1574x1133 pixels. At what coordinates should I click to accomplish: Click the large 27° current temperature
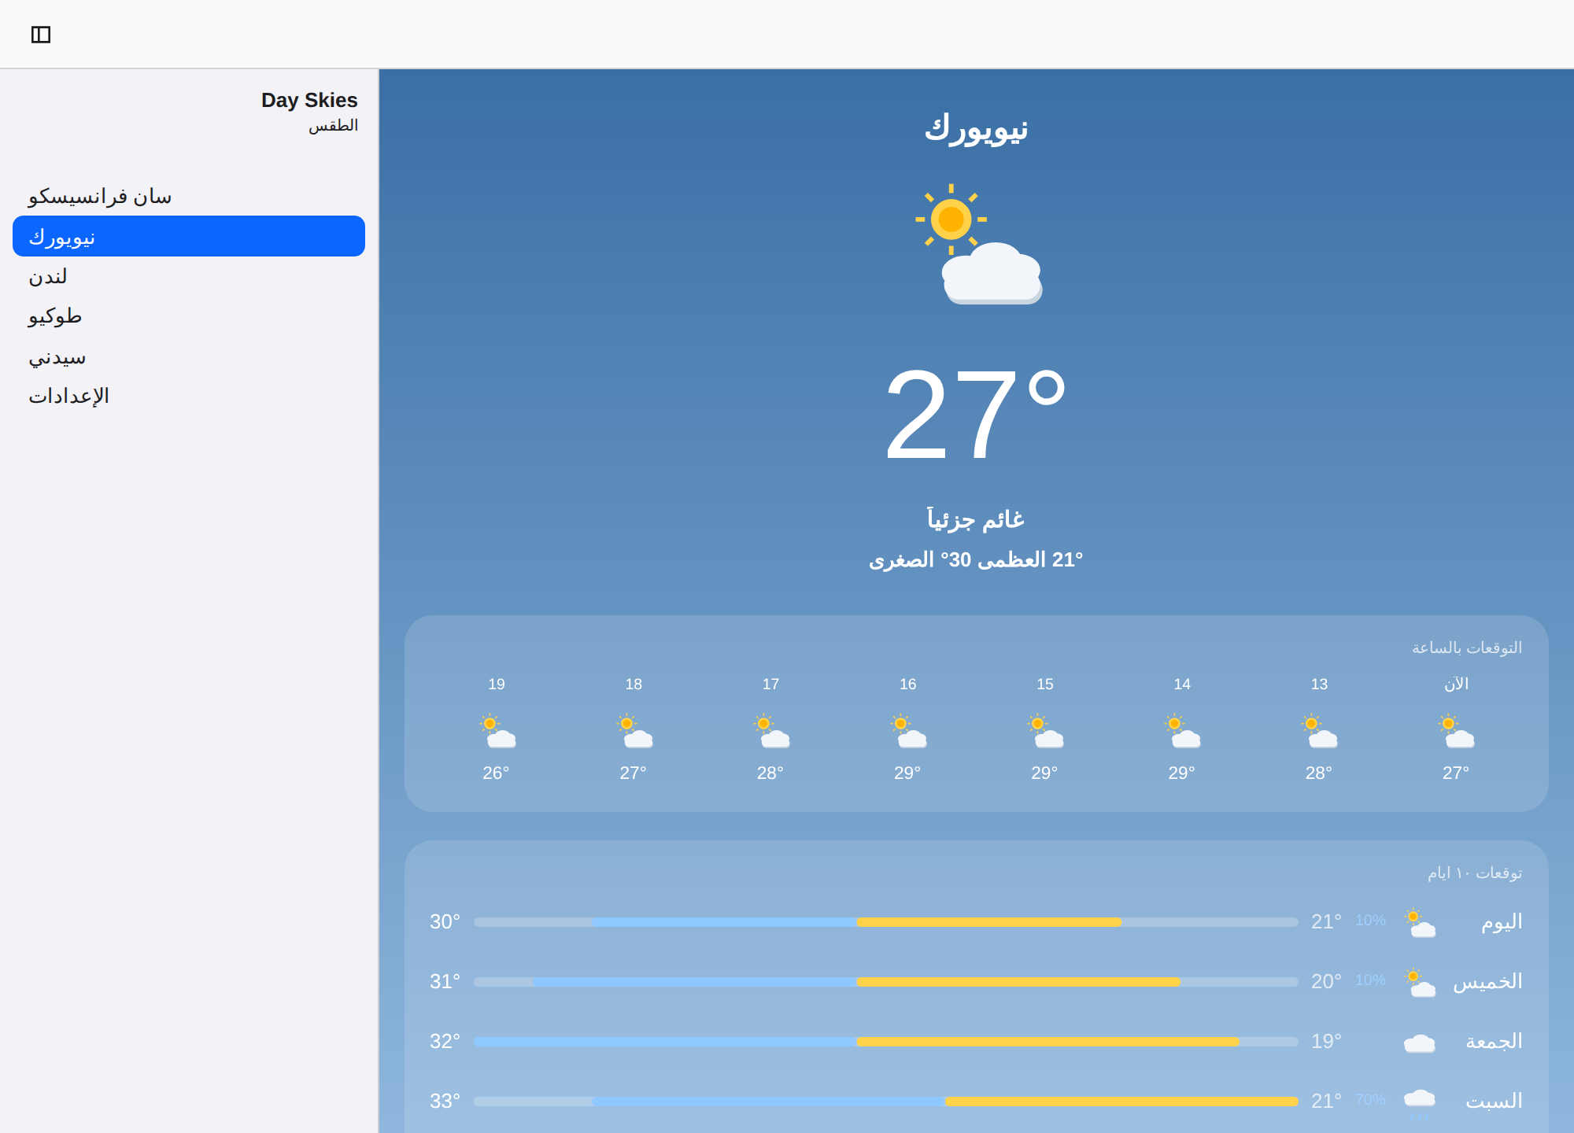[976, 415]
